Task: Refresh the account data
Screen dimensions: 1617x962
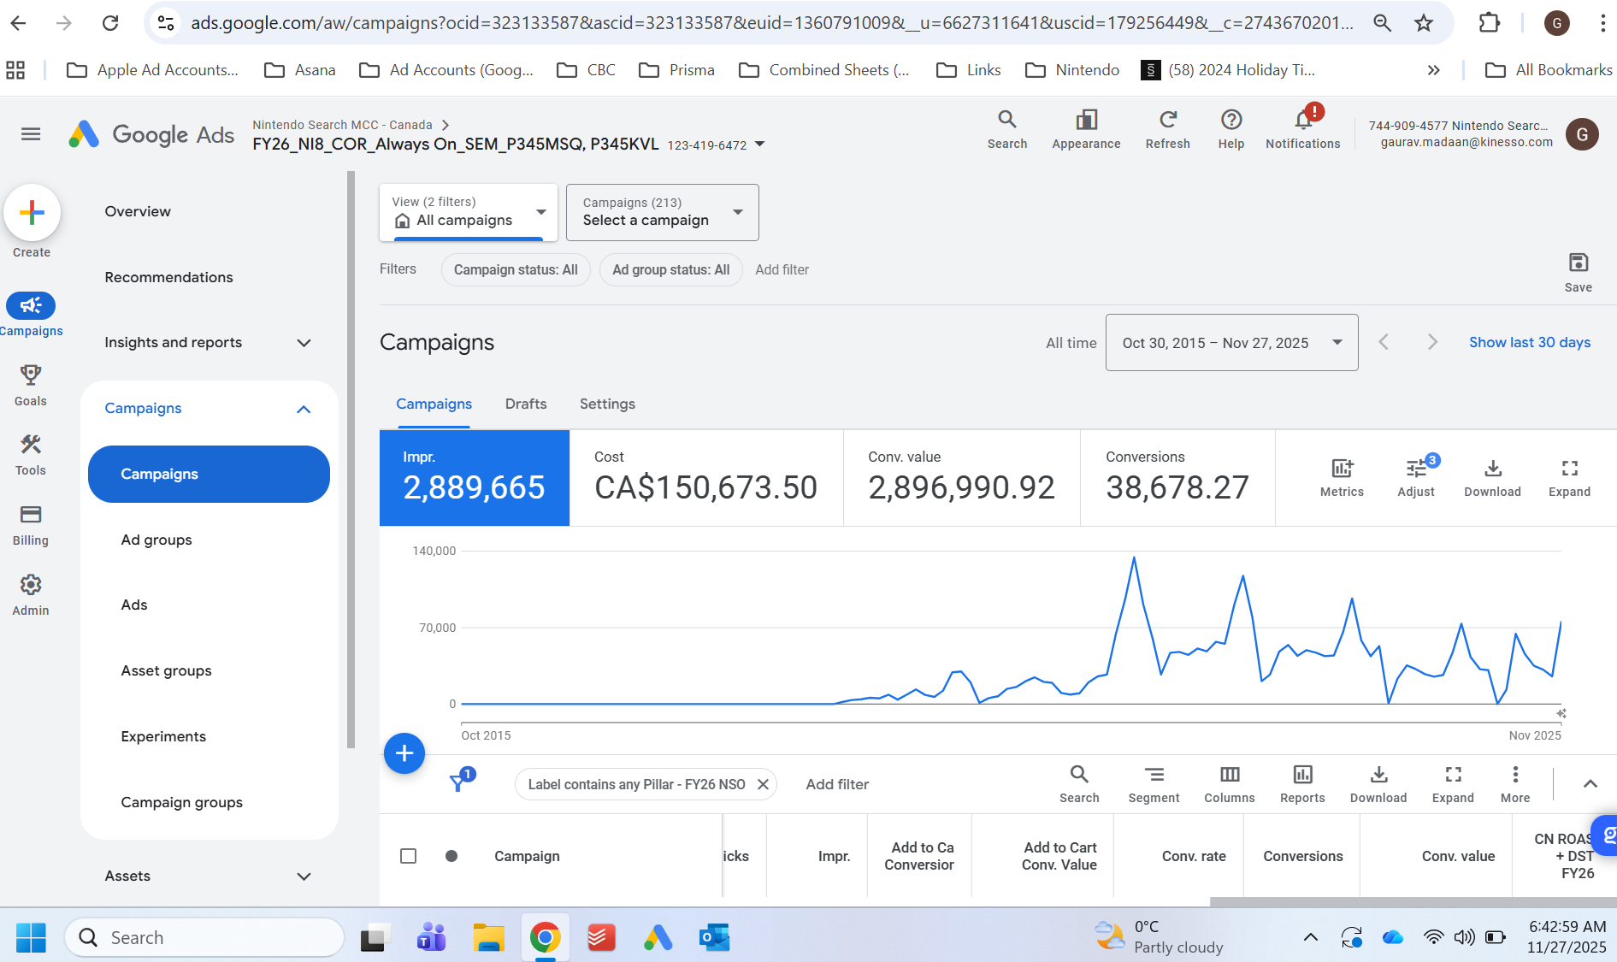Action: [x=1167, y=128]
